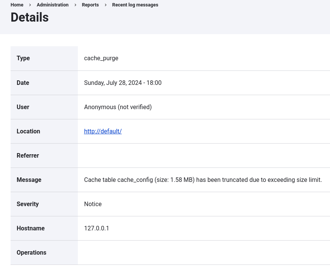Screen dimensions: 330x277
Task: Select the Anonymous (not verified) user text
Action: tap(118, 107)
